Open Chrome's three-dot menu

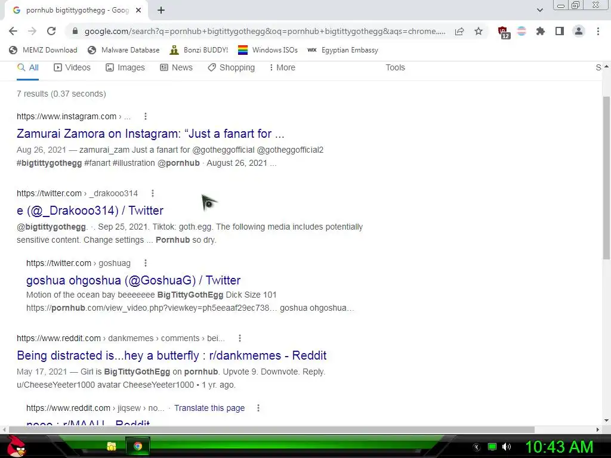[x=598, y=31]
